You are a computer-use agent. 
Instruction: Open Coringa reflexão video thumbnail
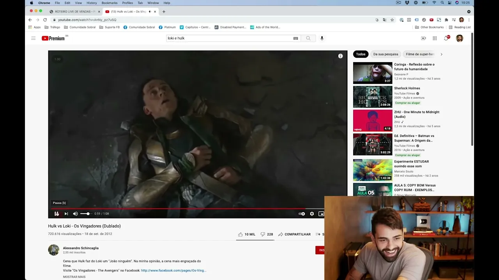(x=373, y=73)
